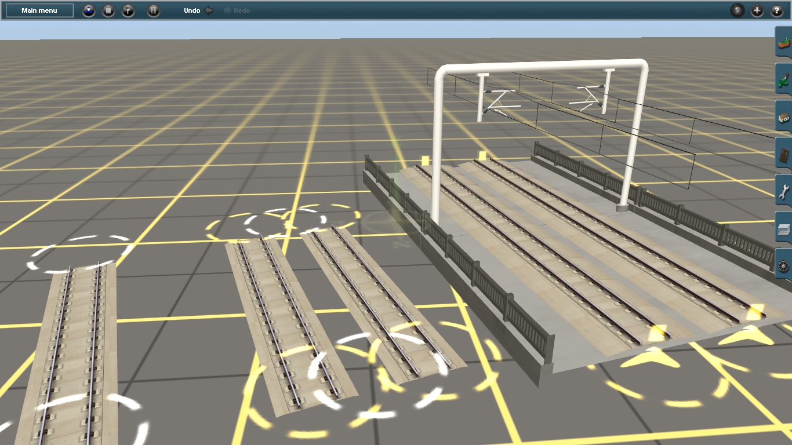Click the greyed-out Redo arrow
The width and height of the screenshot is (792, 445).
(x=237, y=10)
